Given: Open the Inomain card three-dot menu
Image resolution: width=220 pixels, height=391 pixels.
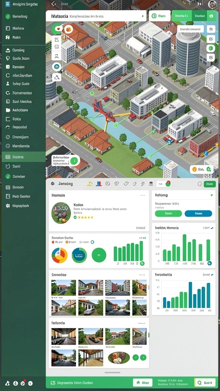Looking at the screenshot, I should click(x=143, y=195).
